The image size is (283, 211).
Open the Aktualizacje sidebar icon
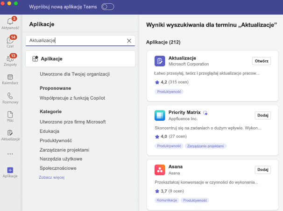(10, 133)
